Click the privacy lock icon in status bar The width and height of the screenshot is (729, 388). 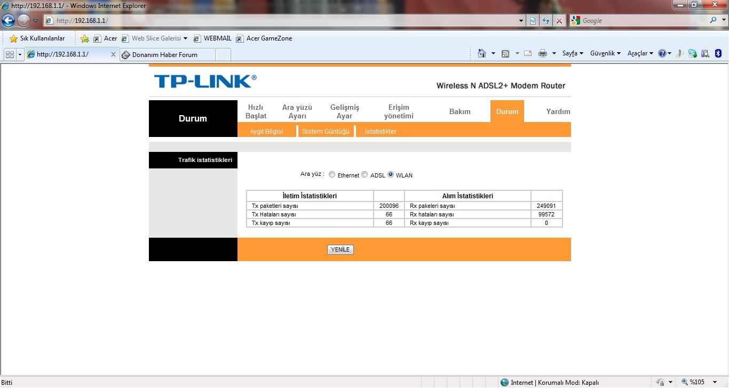660,382
